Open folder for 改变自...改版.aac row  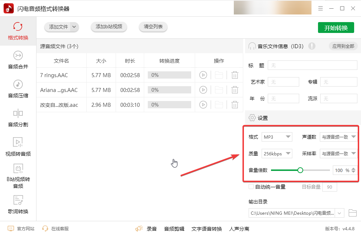(x=219, y=105)
